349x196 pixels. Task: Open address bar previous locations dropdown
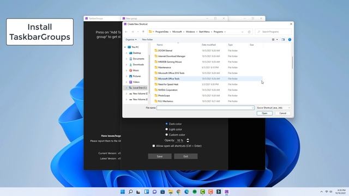(242, 32)
